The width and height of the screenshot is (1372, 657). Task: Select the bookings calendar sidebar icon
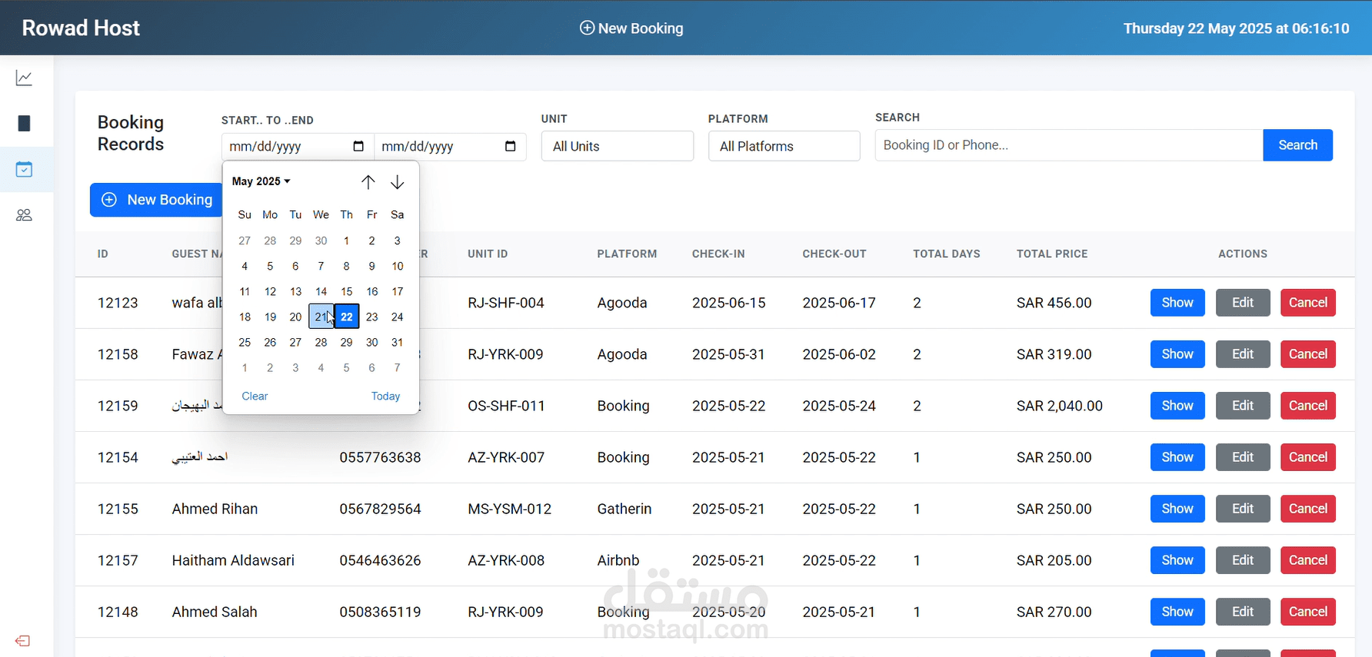24,169
